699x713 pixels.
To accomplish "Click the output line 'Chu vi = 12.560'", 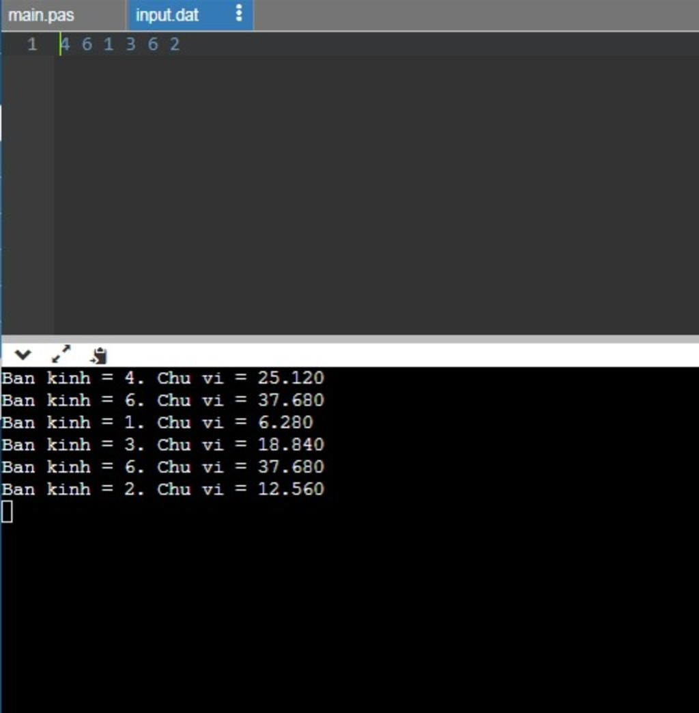I will (x=240, y=489).
